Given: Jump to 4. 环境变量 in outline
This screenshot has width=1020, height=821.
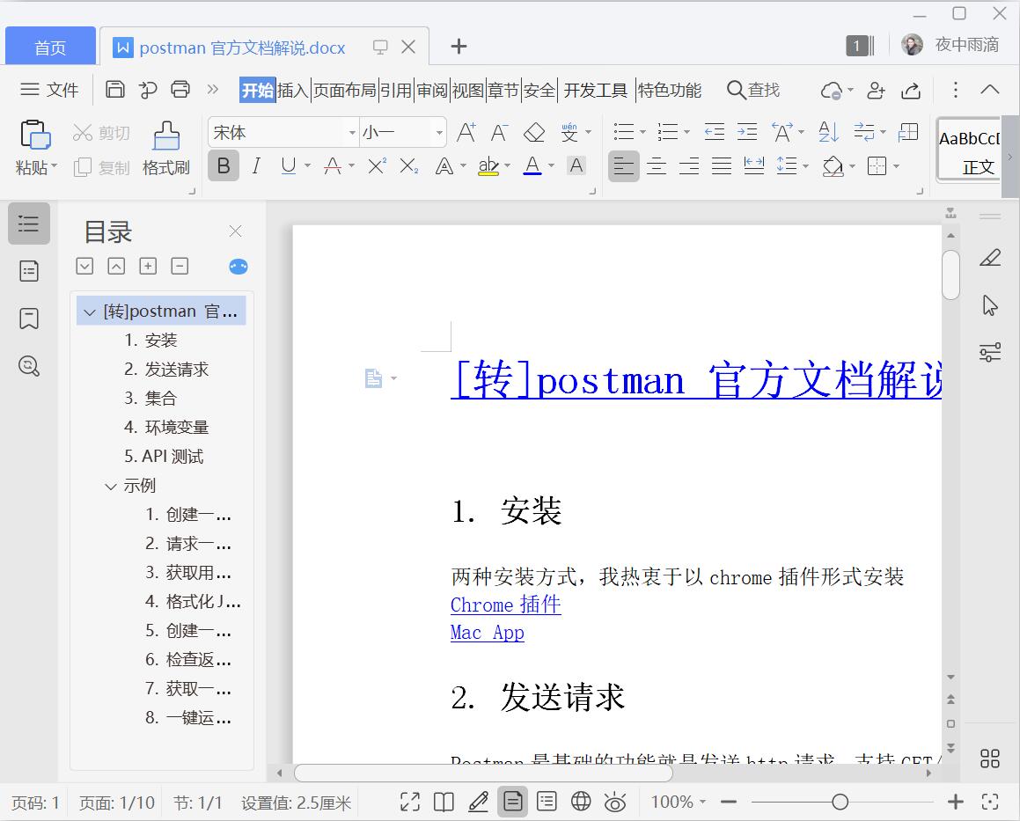Looking at the screenshot, I should click(x=166, y=427).
